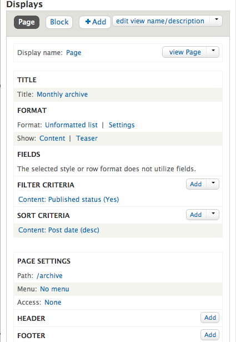Open format Settings link
Screen dimensions: 236x342
[x=122, y=125]
